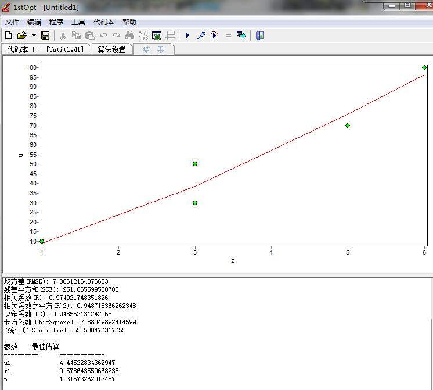Click the Undo arrow icon
The height and width of the screenshot is (390, 433).
pos(103,35)
